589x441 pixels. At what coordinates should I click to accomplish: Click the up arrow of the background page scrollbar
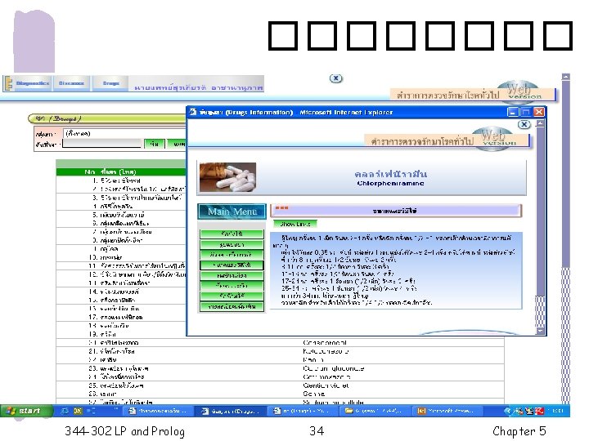click(566, 77)
